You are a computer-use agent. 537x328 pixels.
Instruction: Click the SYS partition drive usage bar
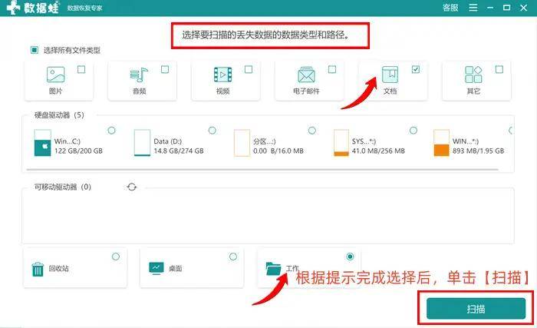pos(341,143)
